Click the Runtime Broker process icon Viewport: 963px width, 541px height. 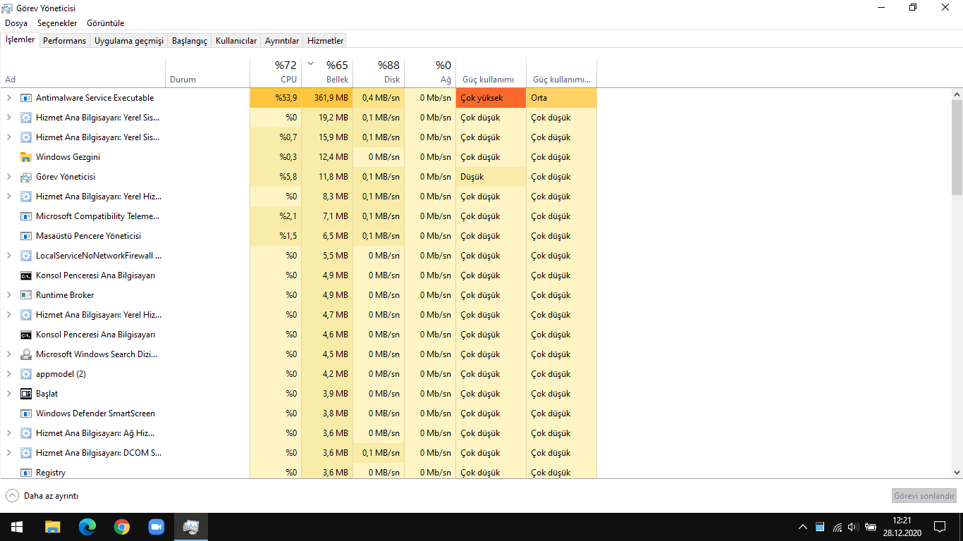point(26,295)
